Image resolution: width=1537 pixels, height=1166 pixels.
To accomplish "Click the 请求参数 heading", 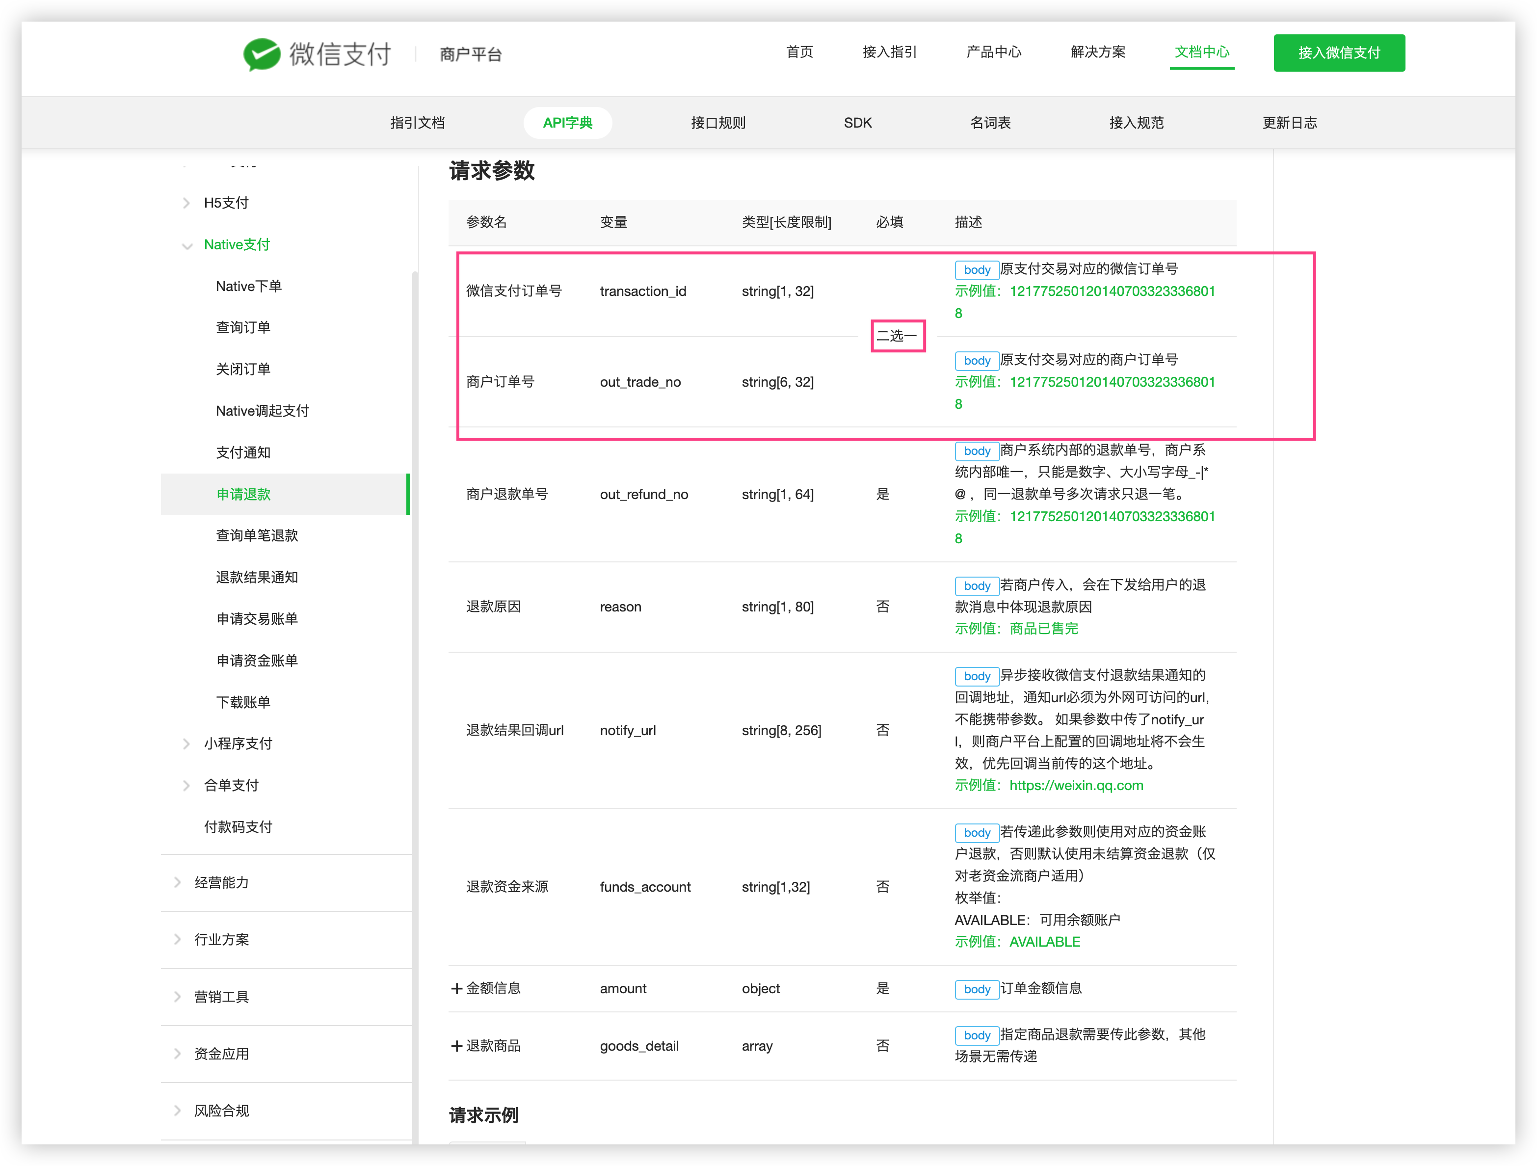I will (492, 170).
